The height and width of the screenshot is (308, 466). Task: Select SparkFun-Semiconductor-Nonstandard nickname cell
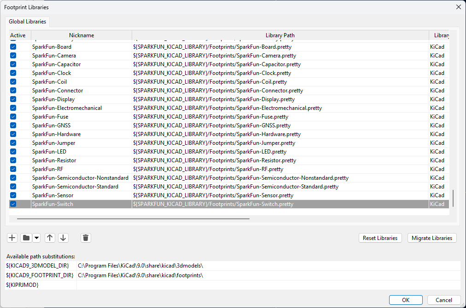click(x=82, y=178)
